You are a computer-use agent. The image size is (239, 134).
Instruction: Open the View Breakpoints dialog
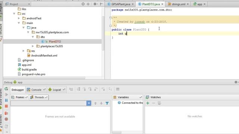pyautogui.click(x=6, y=113)
